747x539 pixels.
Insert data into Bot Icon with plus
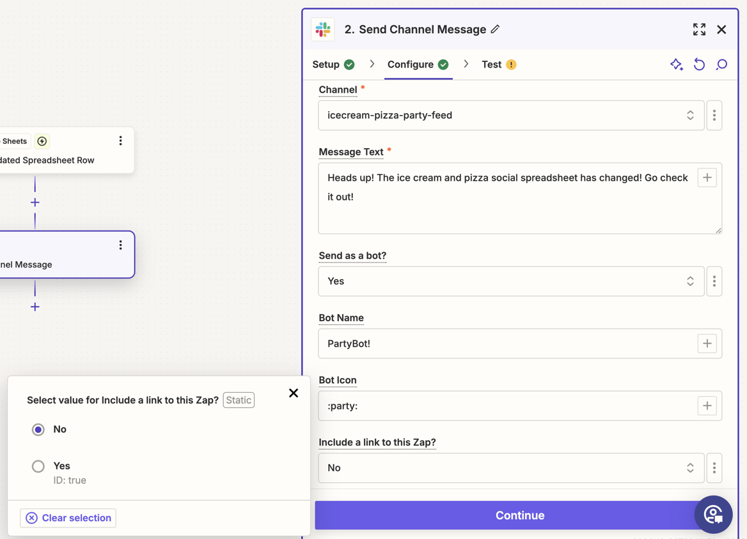click(x=707, y=406)
